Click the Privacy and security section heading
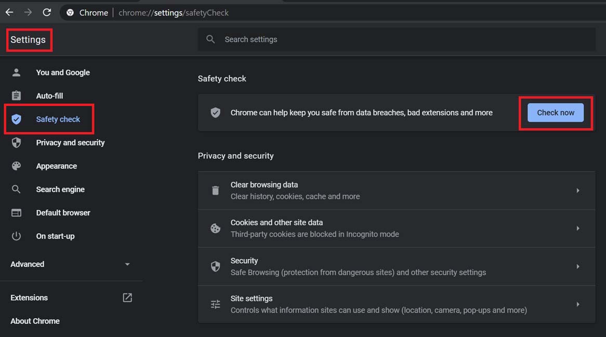Image resolution: width=606 pixels, height=337 pixels. tap(236, 156)
